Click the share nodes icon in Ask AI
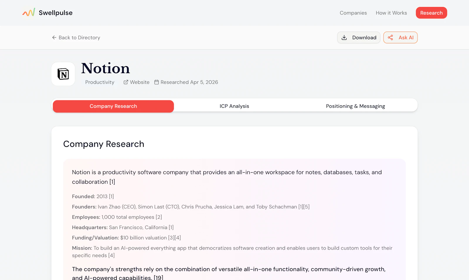469x280 pixels. [390, 37]
